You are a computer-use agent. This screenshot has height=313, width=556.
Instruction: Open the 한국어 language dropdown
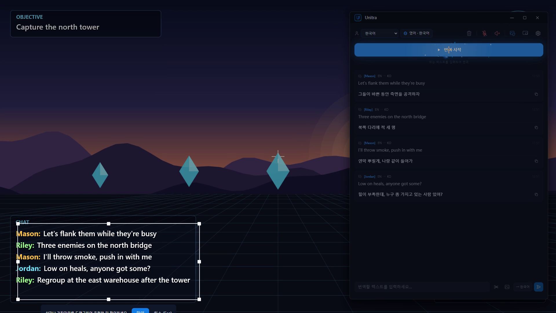pyautogui.click(x=380, y=33)
